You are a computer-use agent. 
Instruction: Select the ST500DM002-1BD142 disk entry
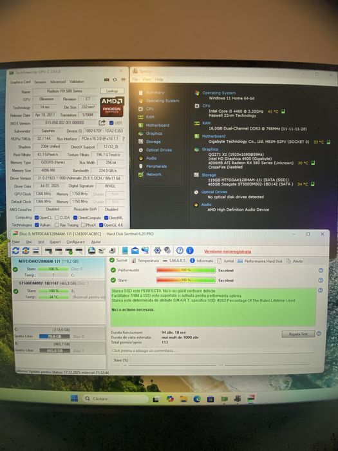point(59,290)
